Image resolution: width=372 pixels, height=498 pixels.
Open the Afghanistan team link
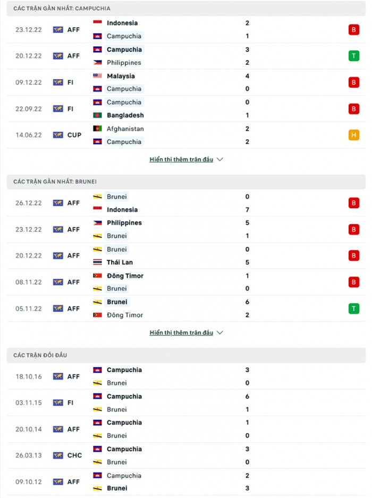pyautogui.click(x=125, y=128)
